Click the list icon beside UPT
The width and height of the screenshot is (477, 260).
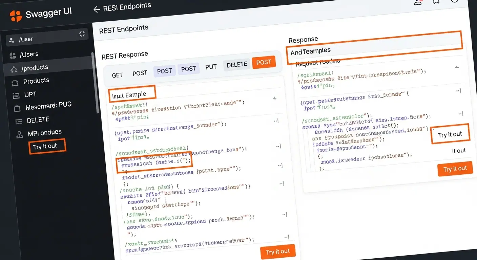(16, 96)
